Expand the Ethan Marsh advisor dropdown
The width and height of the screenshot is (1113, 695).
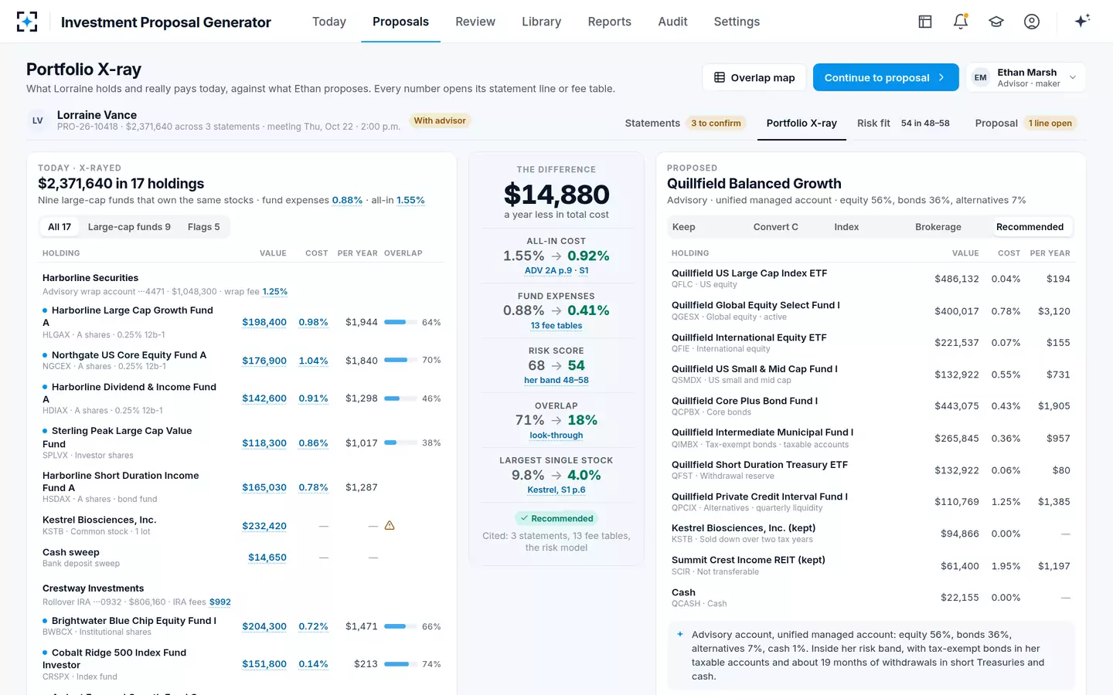1026,77
